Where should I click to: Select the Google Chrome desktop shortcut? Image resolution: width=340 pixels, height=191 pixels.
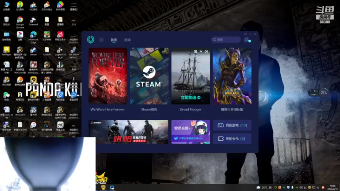(x=20, y=22)
